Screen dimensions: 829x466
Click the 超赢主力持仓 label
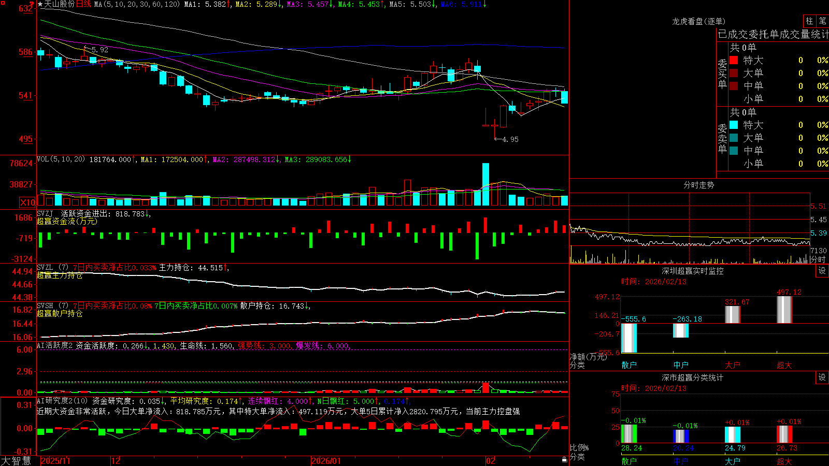60,275
